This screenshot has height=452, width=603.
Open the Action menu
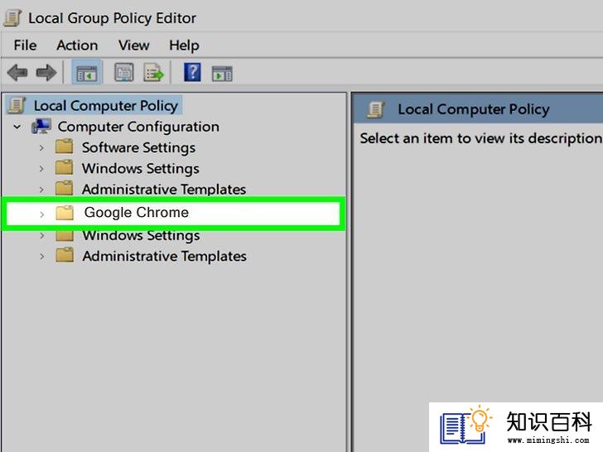coord(77,46)
